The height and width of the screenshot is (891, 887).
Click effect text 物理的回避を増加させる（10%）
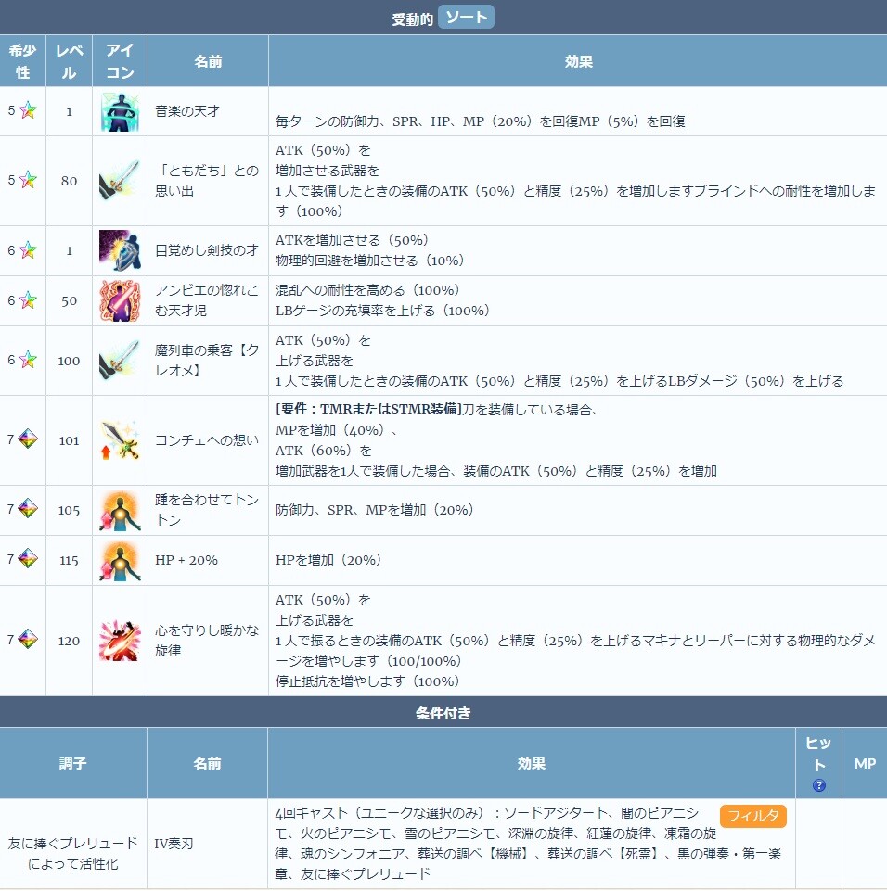(369, 261)
